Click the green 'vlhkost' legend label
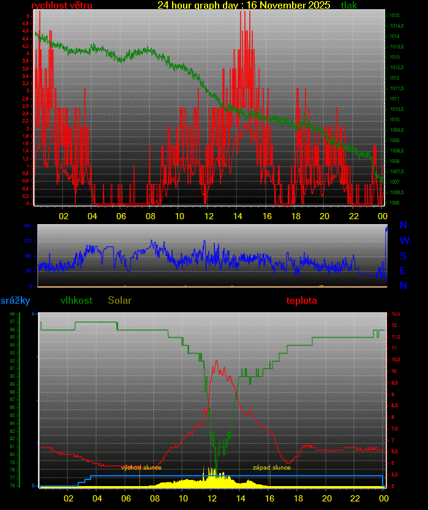 tap(77, 301)
